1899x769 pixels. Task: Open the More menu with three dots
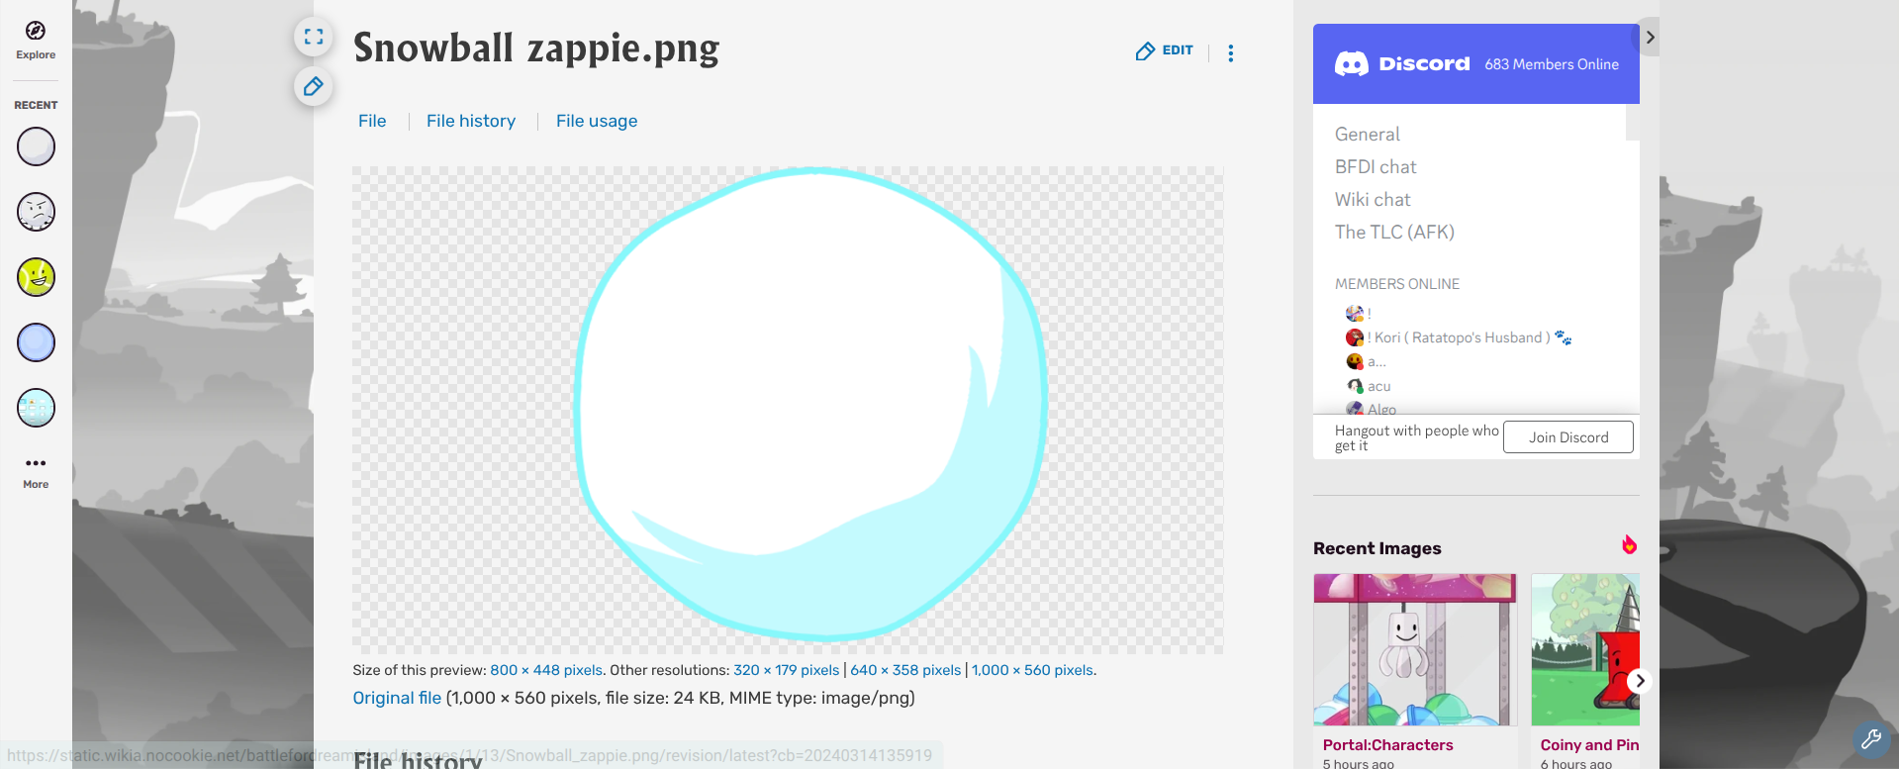[x=36, y=472]
